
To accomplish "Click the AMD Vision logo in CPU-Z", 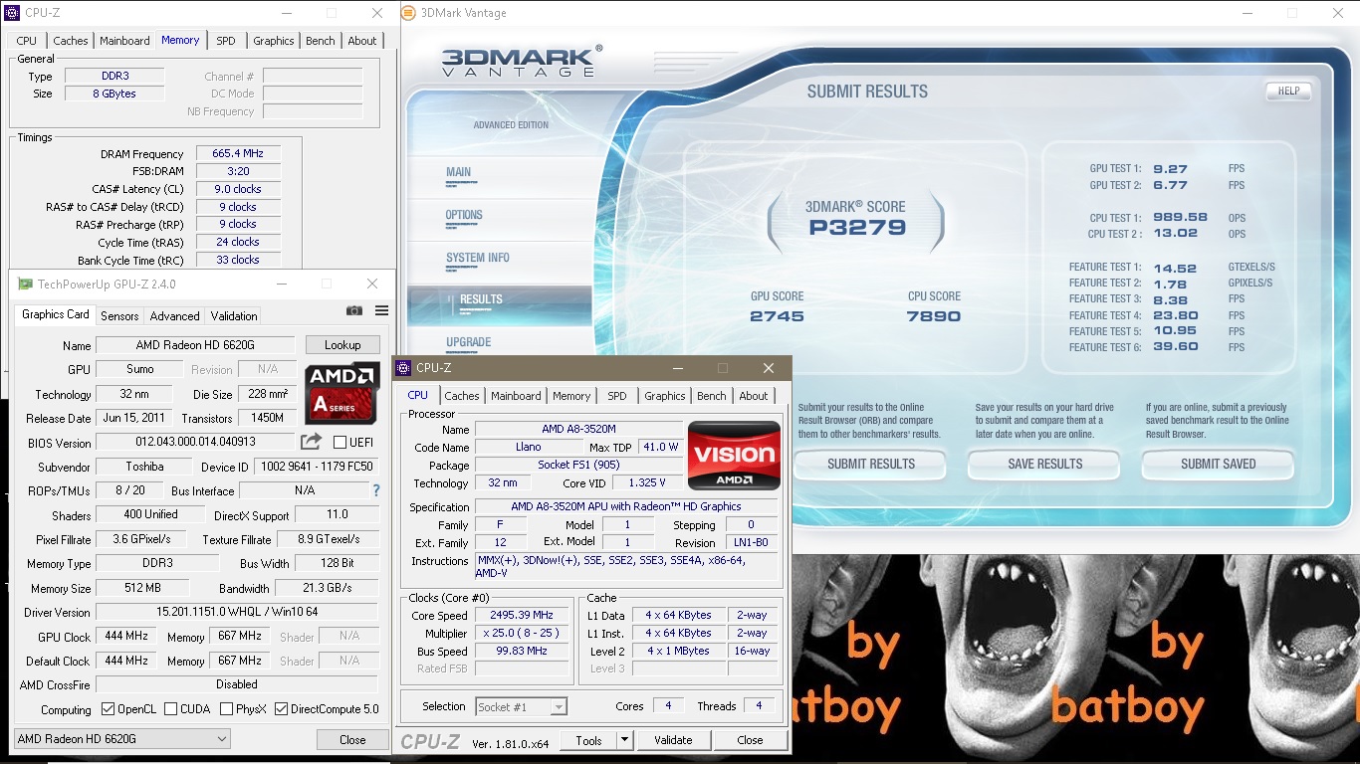I will 734,456.
